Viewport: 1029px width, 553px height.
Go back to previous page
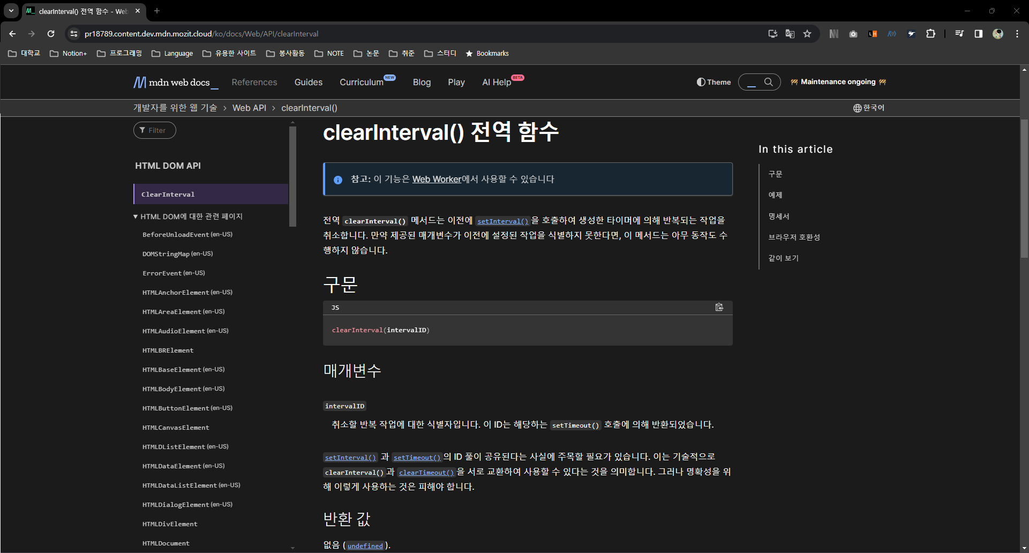[x=12, y=34]
